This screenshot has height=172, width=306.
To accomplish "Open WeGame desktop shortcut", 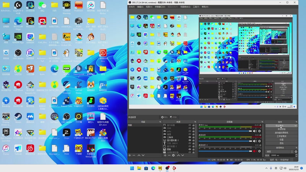I will point(30,23).
